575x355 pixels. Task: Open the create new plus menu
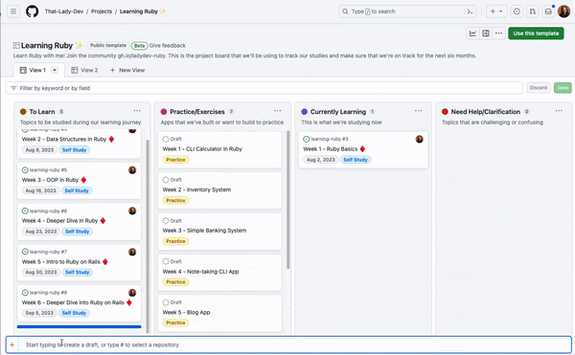point(496,11)
